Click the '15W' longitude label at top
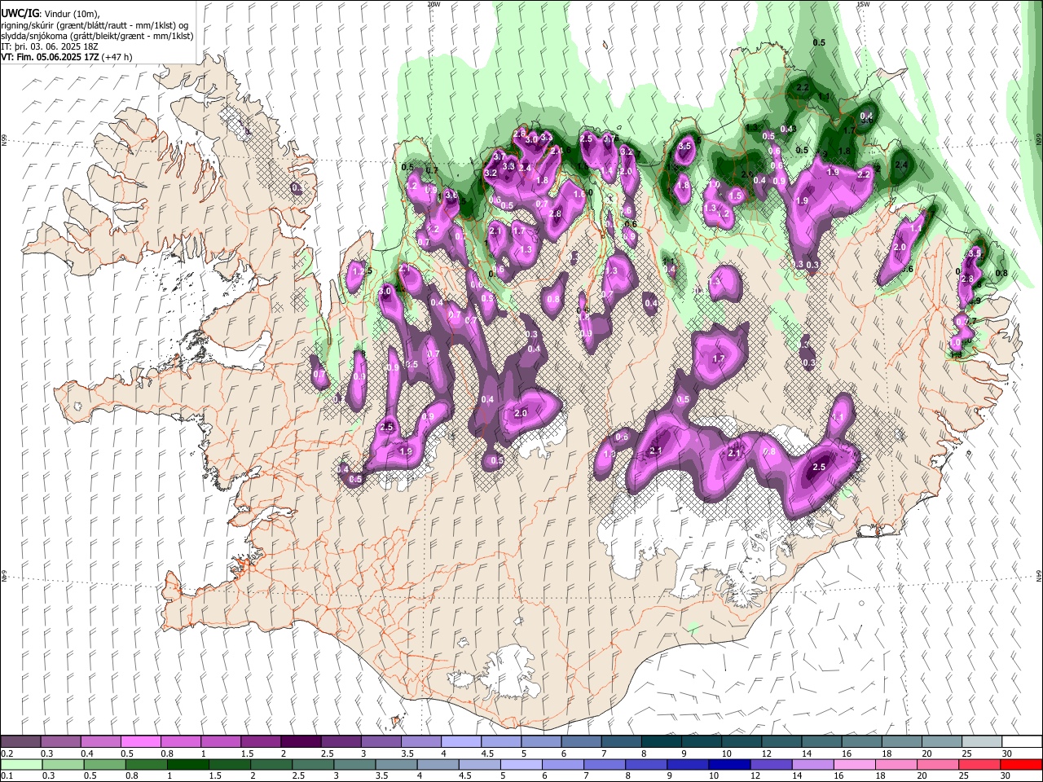The image size is (1043, 782). [863, 4]
